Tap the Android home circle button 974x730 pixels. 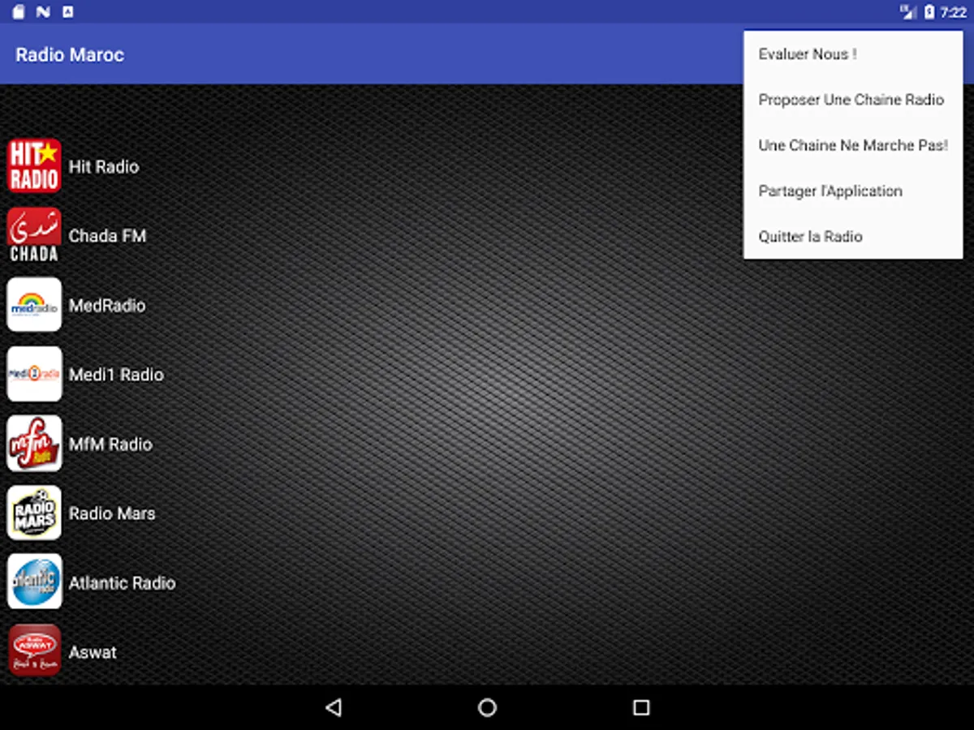pyautogui.click(x=487, y=707)
